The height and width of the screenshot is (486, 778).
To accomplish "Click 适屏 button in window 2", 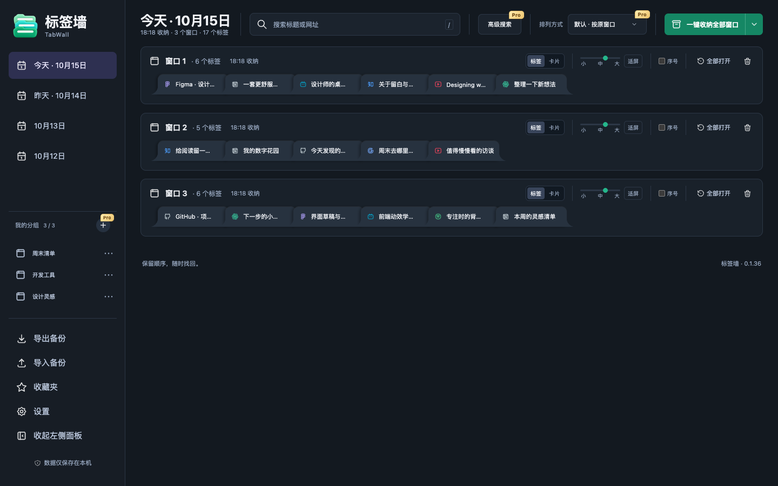I will tap(633, 127).
